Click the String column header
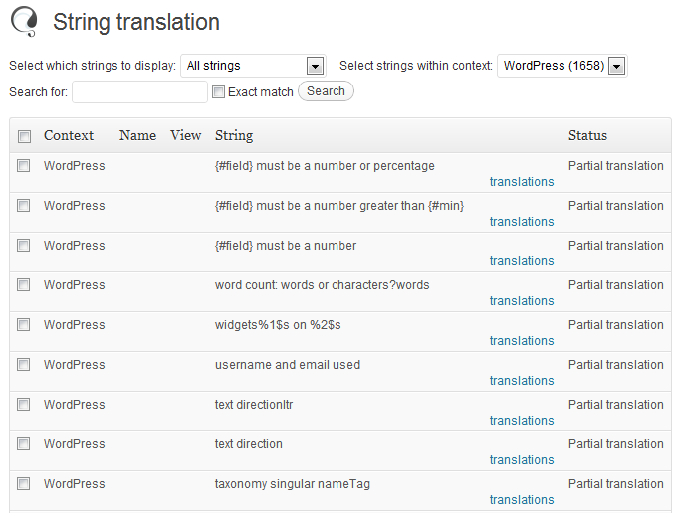The image size is (675, 513). pos(234,136)
